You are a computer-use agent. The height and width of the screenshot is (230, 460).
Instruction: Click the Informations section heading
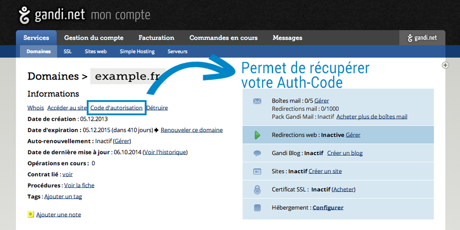click(53, 94)
